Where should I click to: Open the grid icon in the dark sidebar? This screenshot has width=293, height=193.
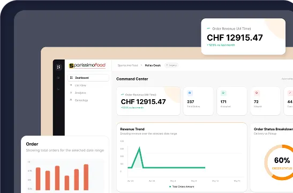click(59, 67)
